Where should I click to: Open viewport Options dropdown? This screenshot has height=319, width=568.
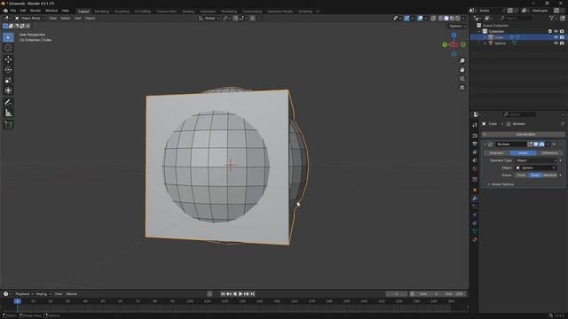(458, 26)
